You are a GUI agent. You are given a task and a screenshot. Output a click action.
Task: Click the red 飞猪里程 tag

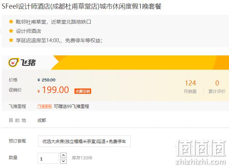[x=45, y=107]
